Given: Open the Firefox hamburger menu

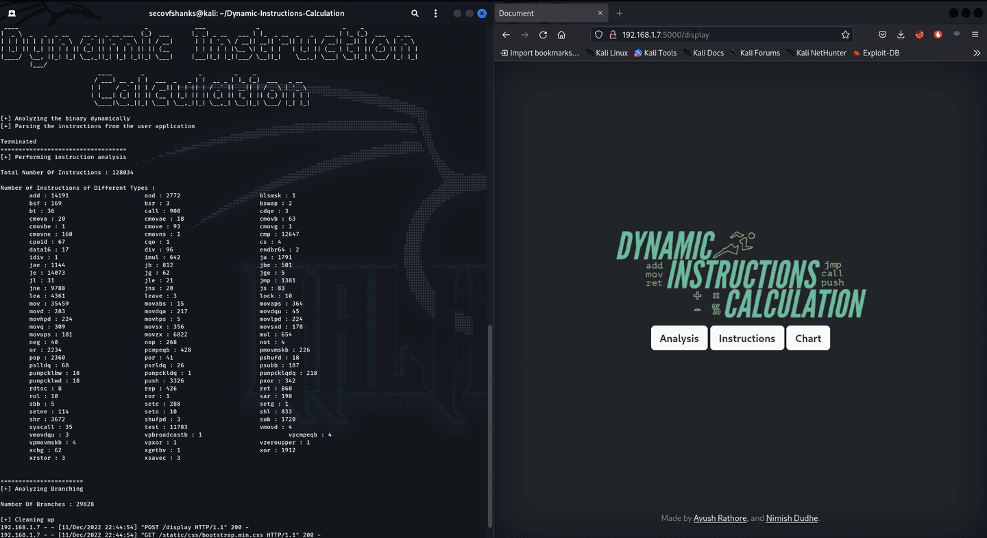Looking at the screenshot, I should (x=976, y=35).
